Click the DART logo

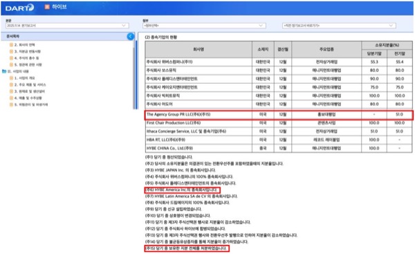pos(19,8)
